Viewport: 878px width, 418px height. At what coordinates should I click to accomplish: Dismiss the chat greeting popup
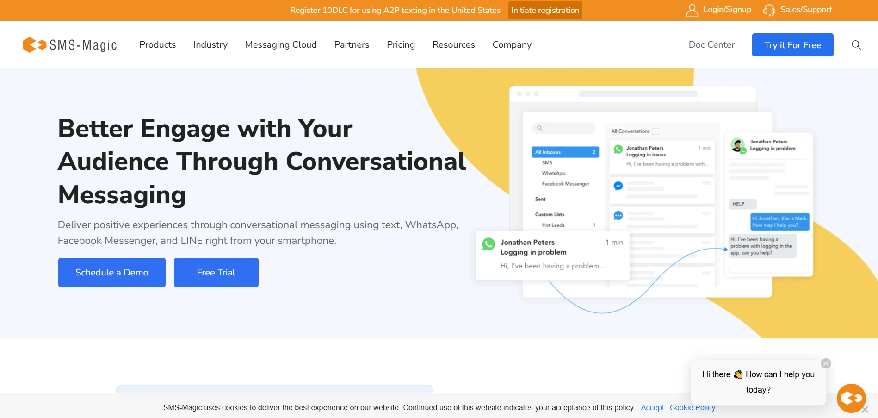826,363
